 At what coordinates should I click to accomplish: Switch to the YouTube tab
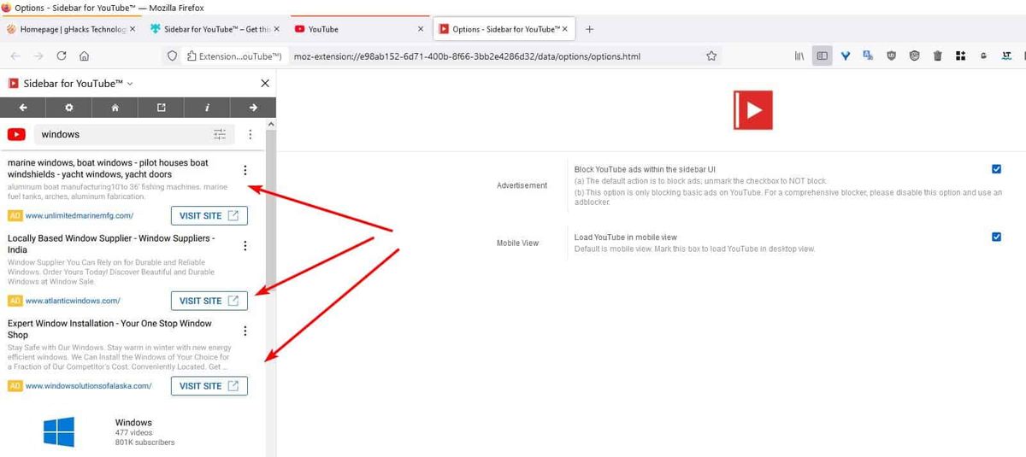pyautogui.click(x=358, y=29)
